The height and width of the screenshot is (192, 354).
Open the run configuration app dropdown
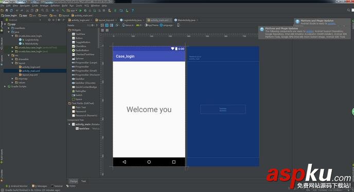click(x=72, y=10)
